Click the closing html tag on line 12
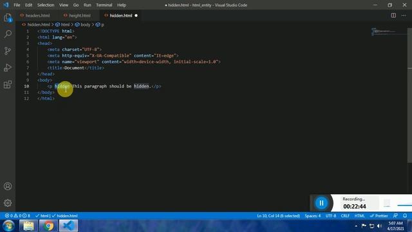 (x=46, y=99)
